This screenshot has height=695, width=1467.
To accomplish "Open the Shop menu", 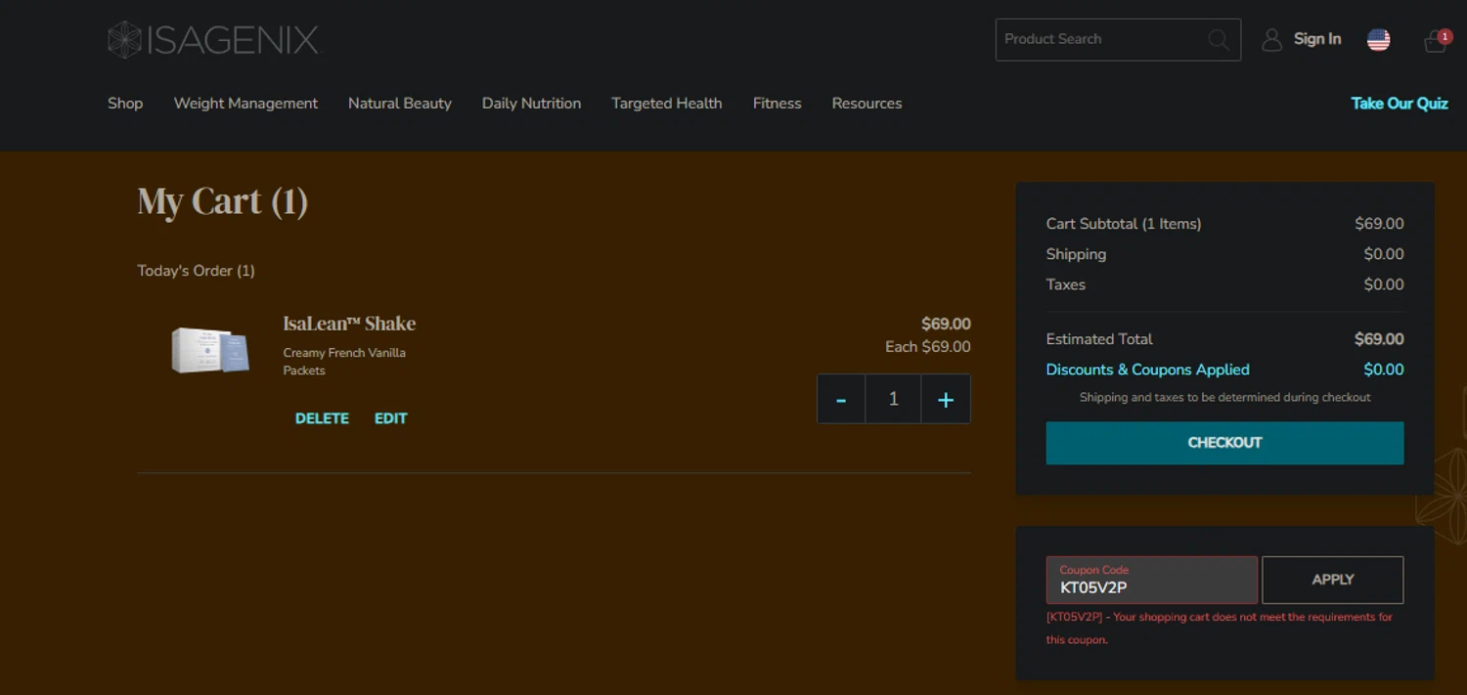I will [x=125, y=103].
